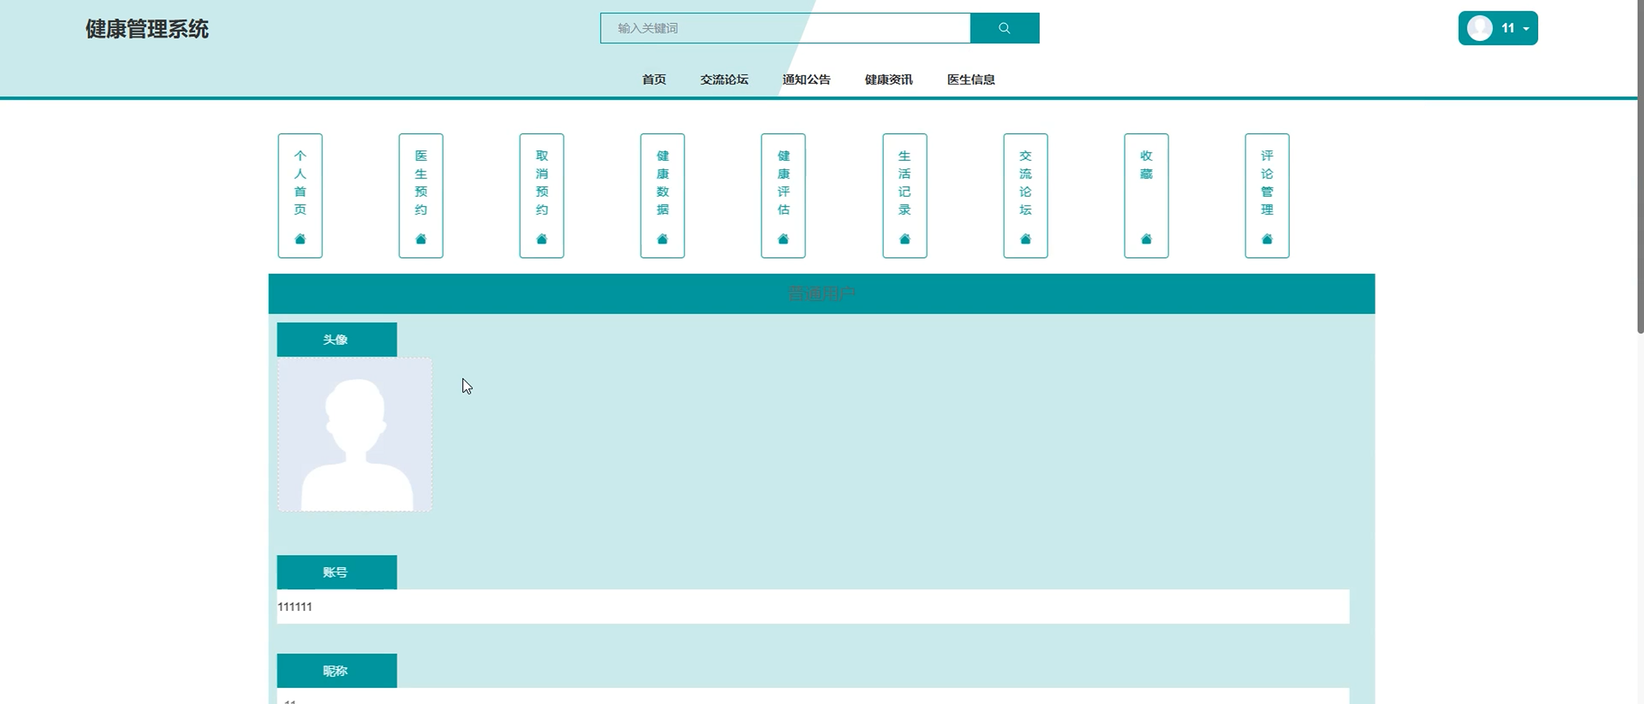Click the 交流论坛 top navigation link
This screenshot has height=704, width=1644.
pos(723,80)
